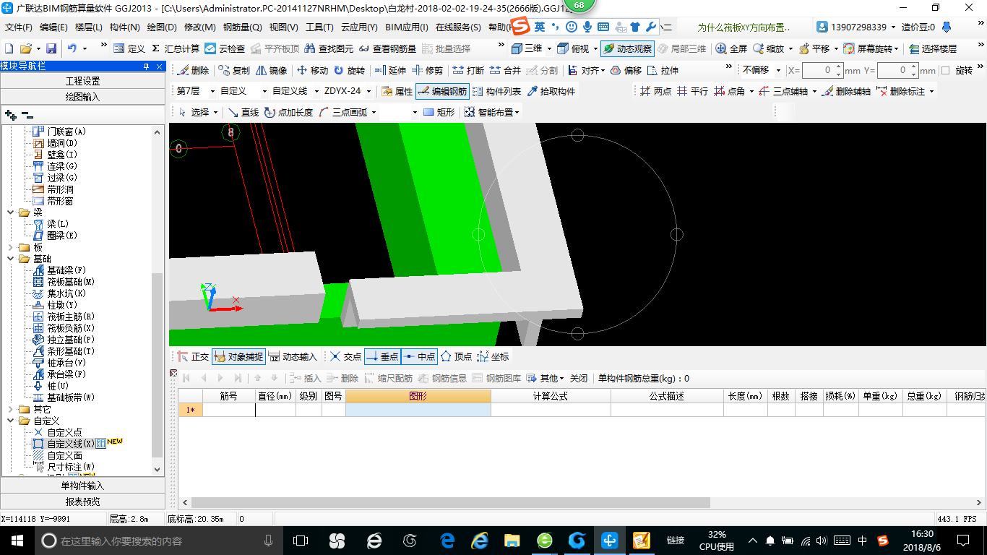Select the 拉伸 stretch tool
This screenshot has width=987, height=555.
tap(663, 70)
